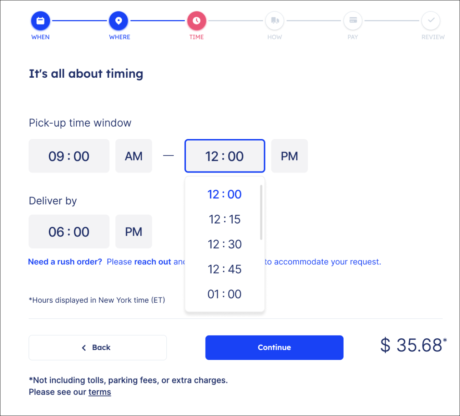Collapse the 12:00 pick-up end time dropdown
The height and width of the screenshot is (416, 460).
pos(225,156)
